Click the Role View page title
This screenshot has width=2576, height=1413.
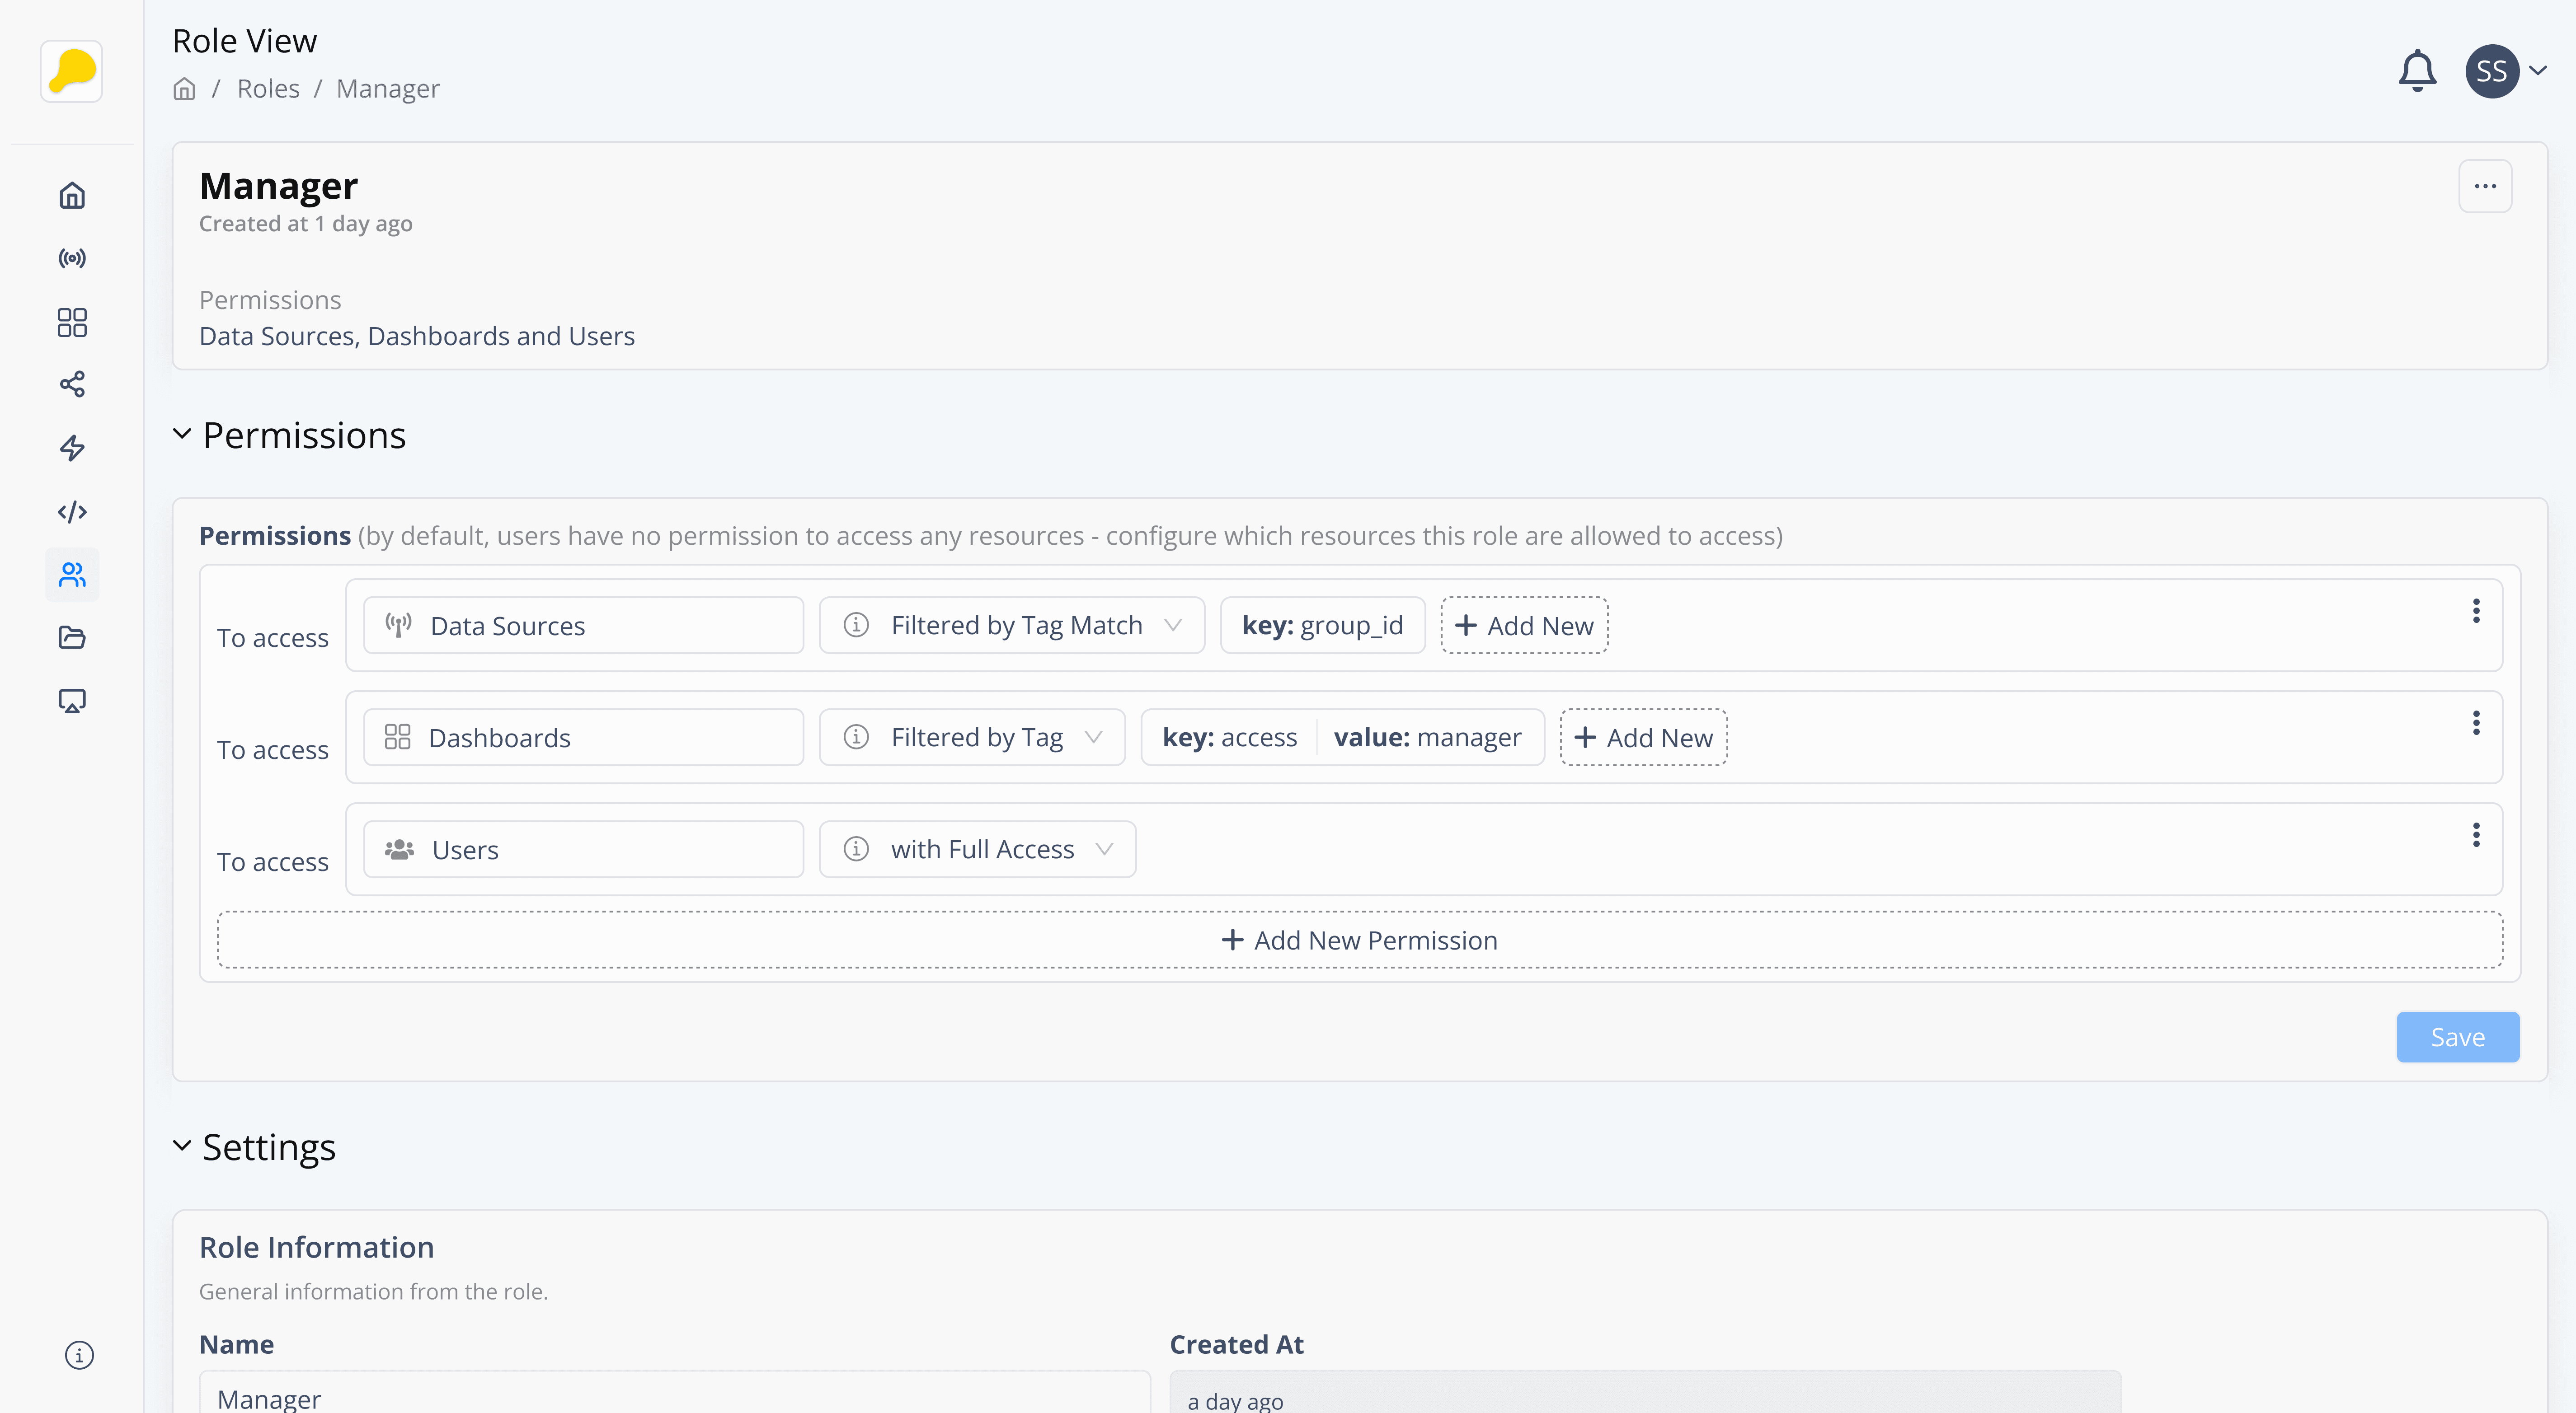(x=244, y=41)
